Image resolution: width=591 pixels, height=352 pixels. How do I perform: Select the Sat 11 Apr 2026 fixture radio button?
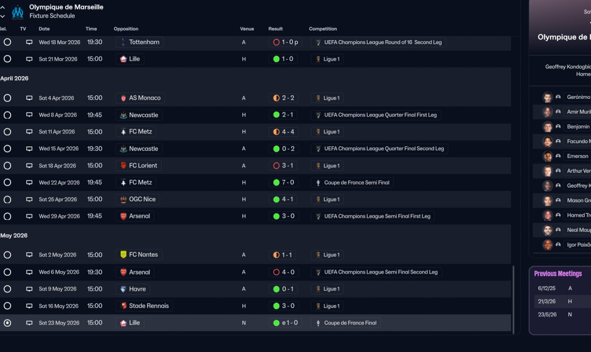tap(7, 132)
